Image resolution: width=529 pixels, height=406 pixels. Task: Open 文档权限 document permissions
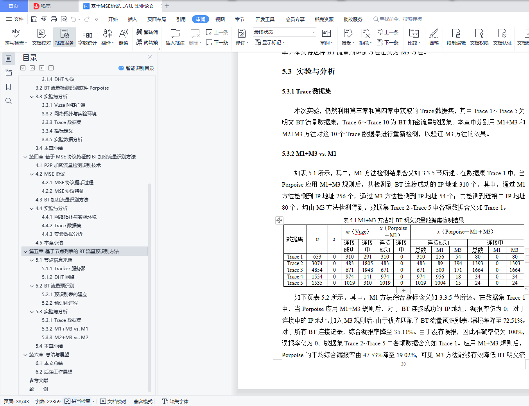[479, 37]
